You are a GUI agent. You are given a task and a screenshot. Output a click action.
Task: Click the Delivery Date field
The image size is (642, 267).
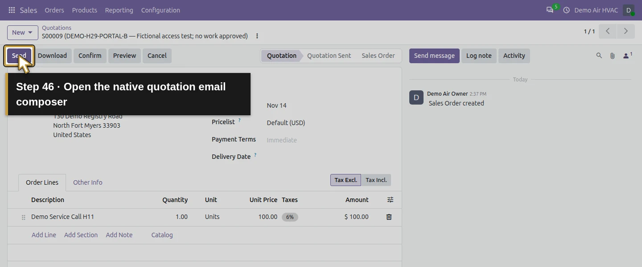click(328, 157)
